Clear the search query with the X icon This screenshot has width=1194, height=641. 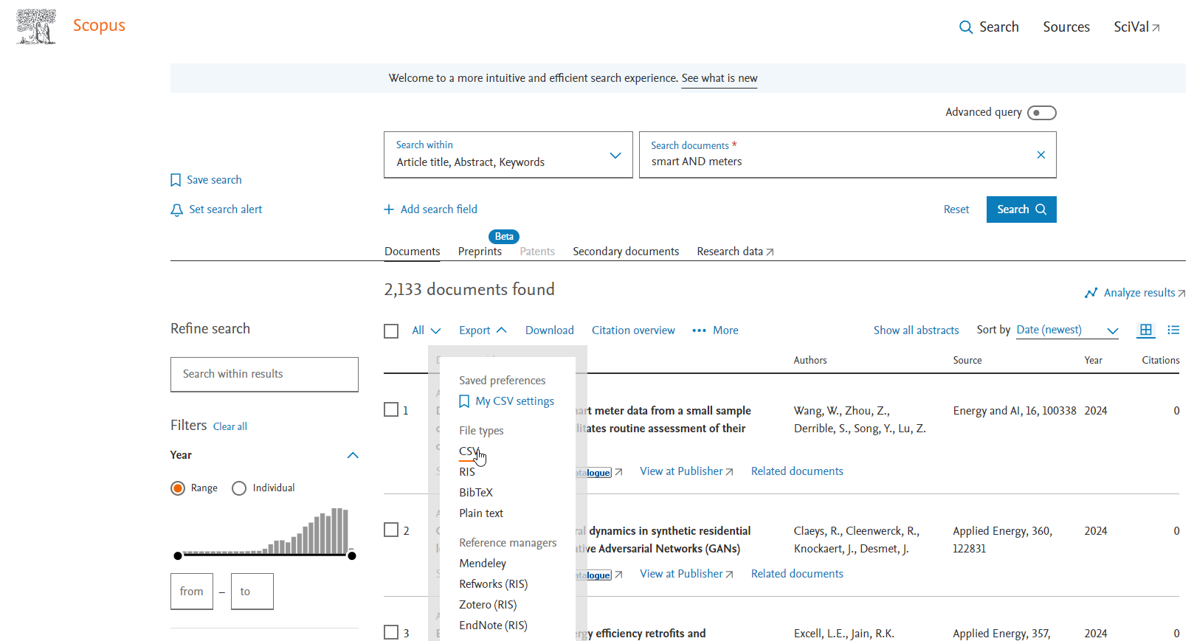(1041, 155)
